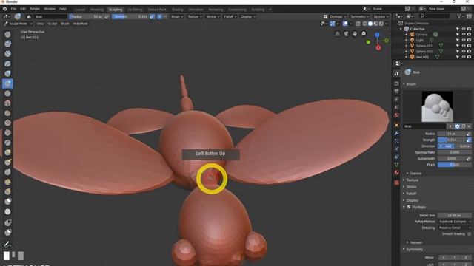Open the Stroke dropdown in header
Image resolution: width=474 pixels, height=266 pixels.
coord(213,16)
